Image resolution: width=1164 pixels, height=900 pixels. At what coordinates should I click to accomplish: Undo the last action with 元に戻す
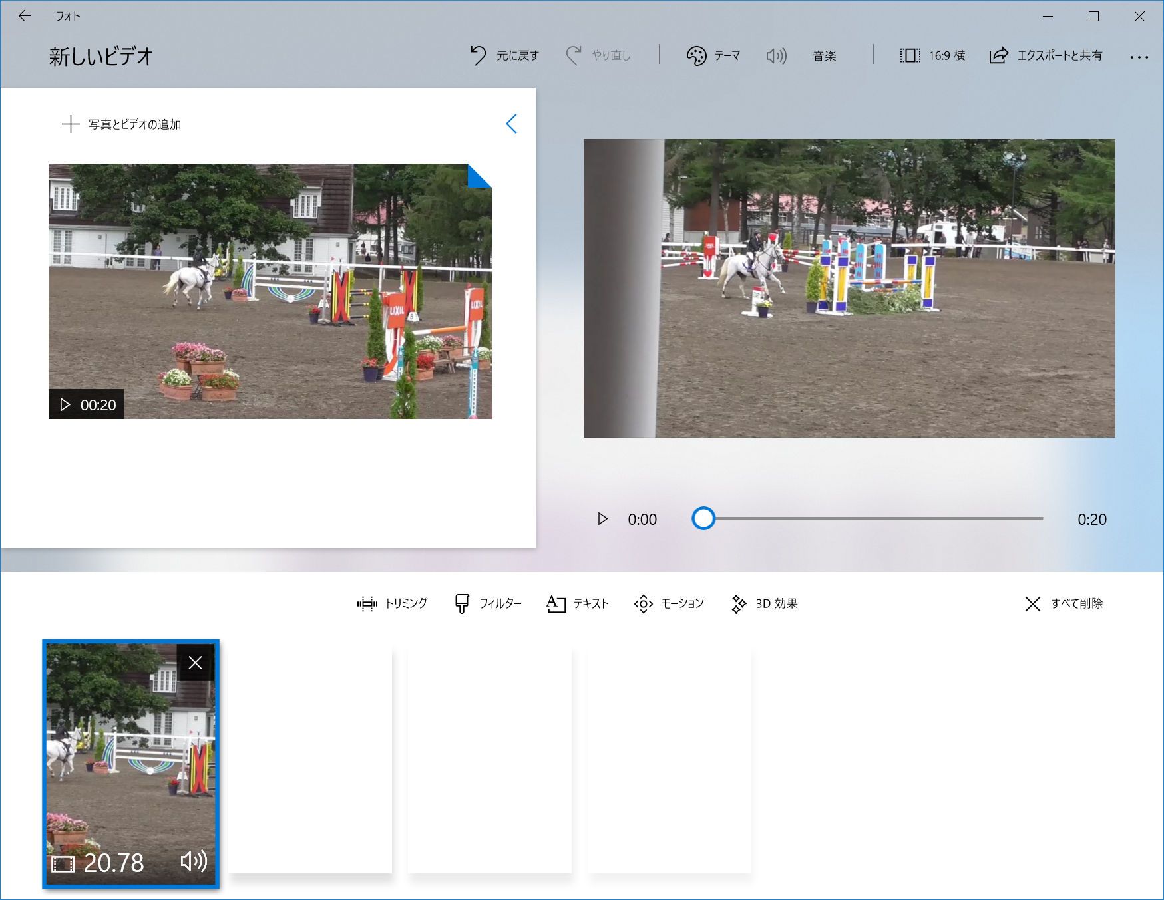pos(504,55)
